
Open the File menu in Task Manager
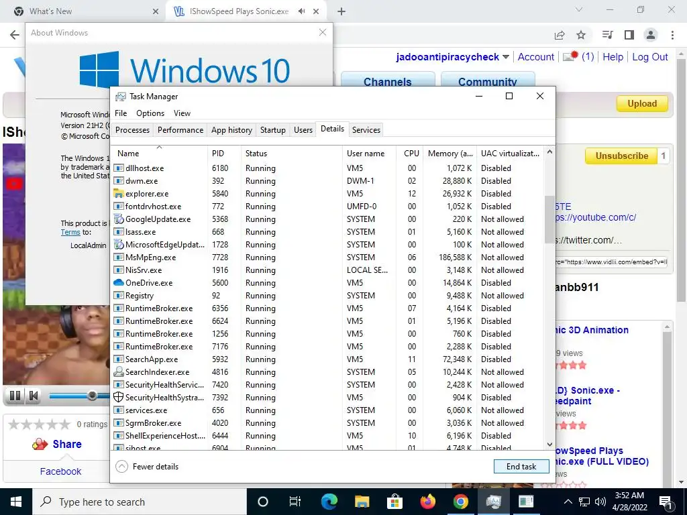[x=121, y=113]
